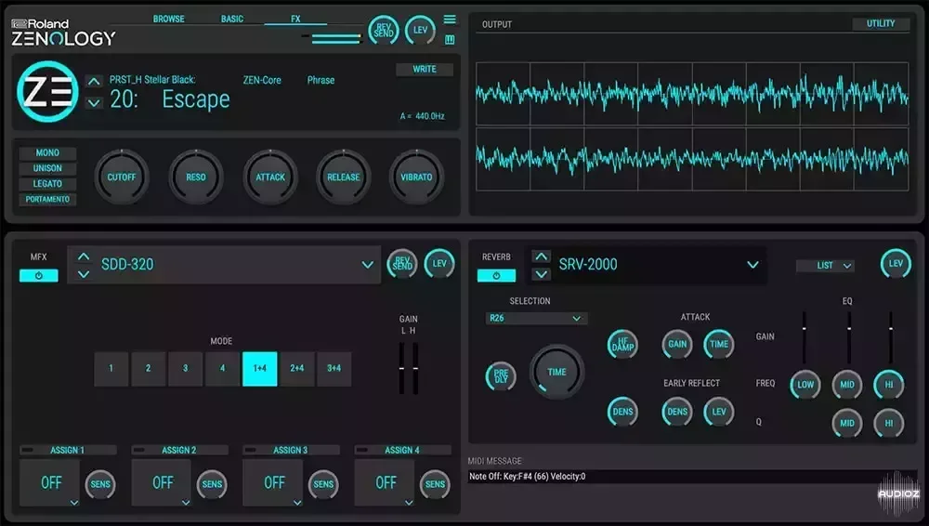Click the Early Reflect LEV knob
Screen dimensions: 929x526
719,412
